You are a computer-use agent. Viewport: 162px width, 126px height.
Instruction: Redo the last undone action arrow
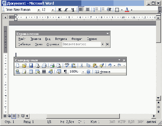tap(119, 65)
